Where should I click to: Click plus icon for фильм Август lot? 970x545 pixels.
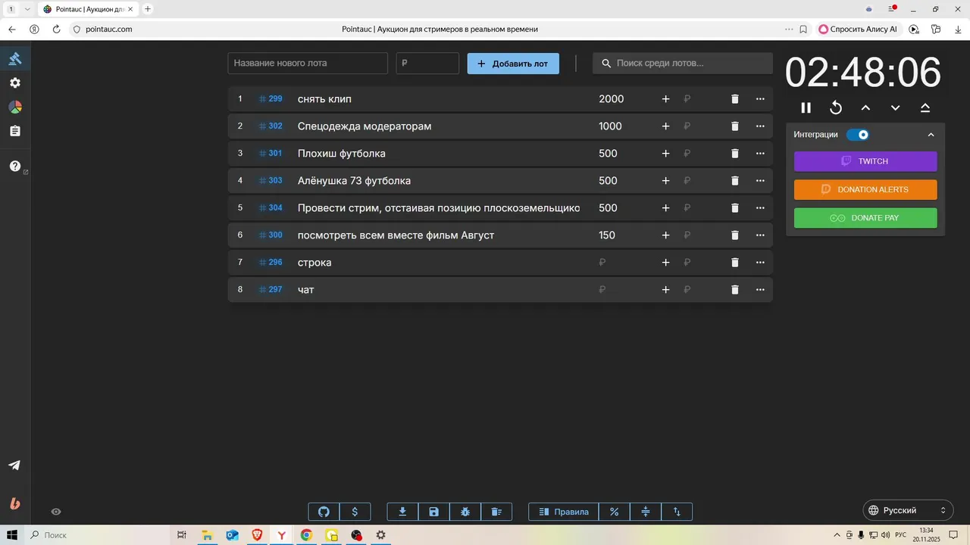[x=665, y=235]
